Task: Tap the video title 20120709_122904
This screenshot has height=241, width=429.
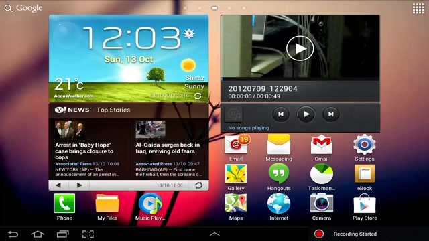Action: coord(263,89)
